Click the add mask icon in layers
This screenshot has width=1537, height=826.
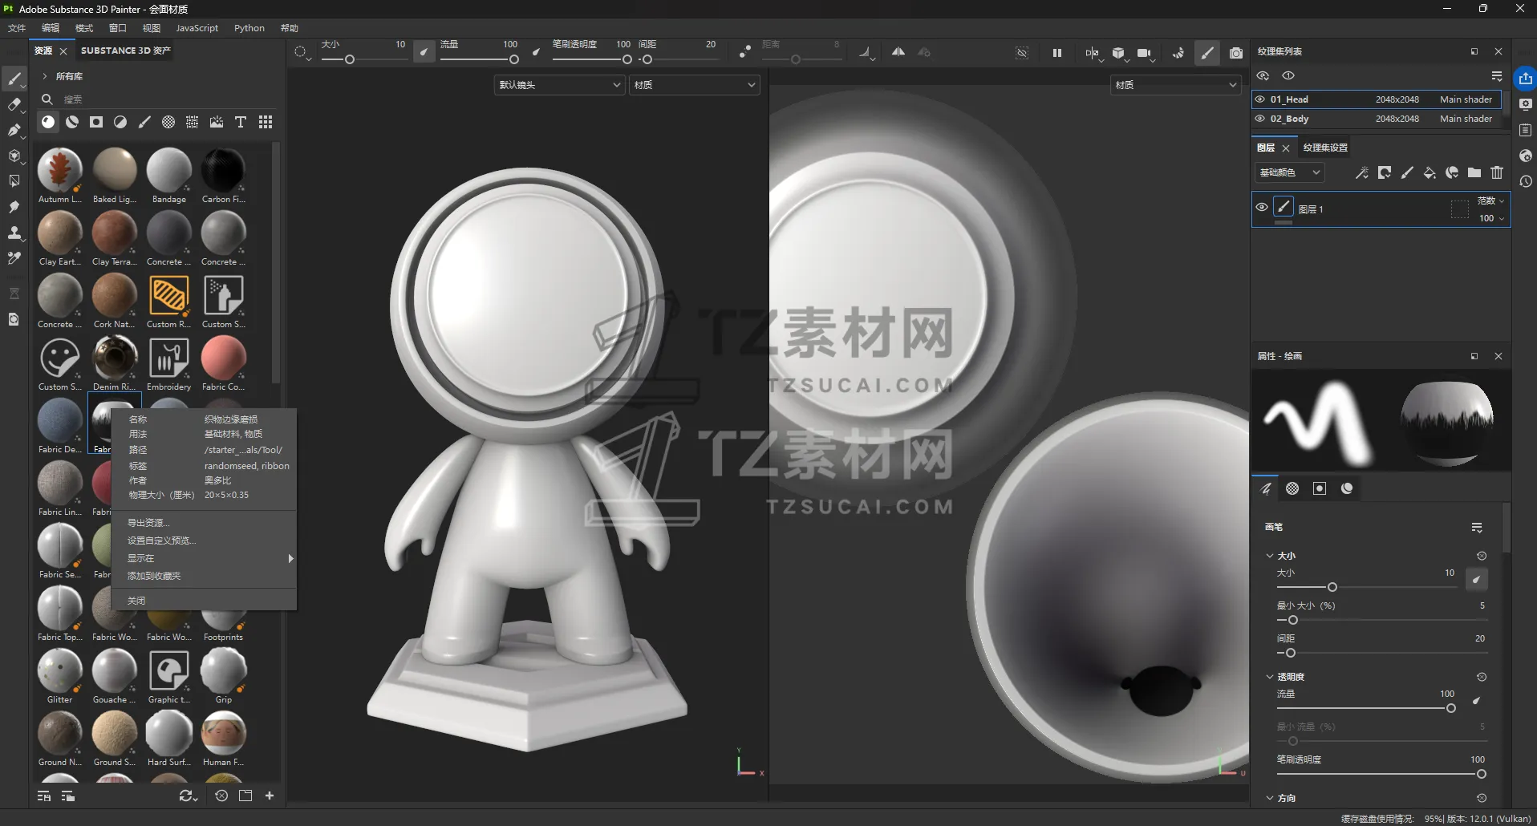[x=1385, y=172]
